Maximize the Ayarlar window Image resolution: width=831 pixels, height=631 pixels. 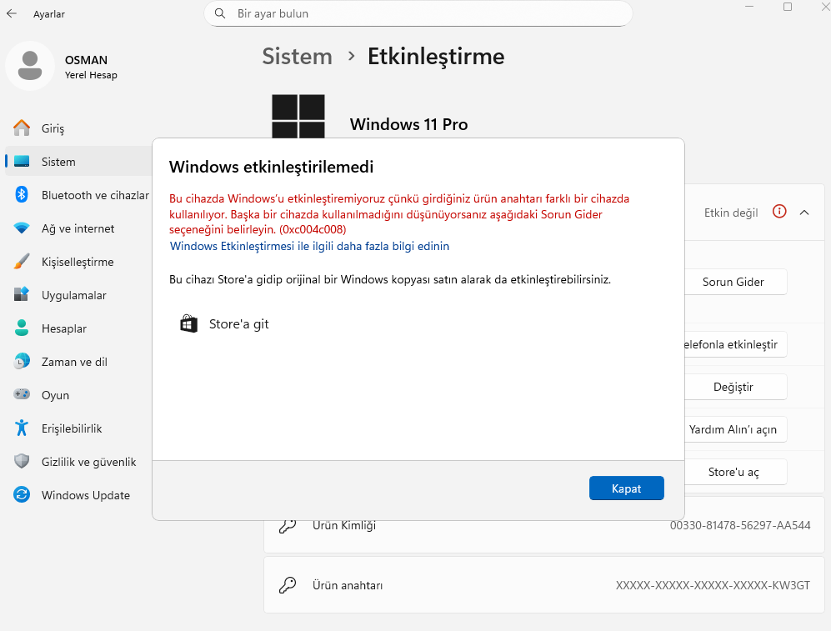(x=788, y=7)
